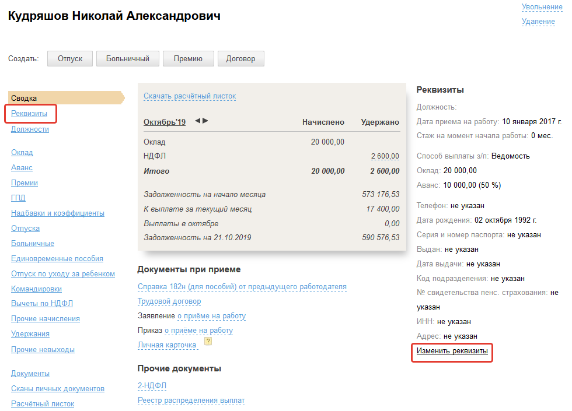Image resolution: width=572 pixels, height=411 pixels.
Task: Click the withheld НДФЛ amount 2 600,00
Action: pos(385,156)
